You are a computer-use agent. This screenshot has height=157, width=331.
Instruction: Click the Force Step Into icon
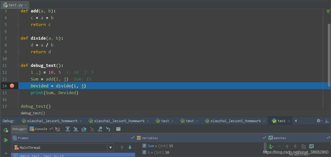click(92, 129)
